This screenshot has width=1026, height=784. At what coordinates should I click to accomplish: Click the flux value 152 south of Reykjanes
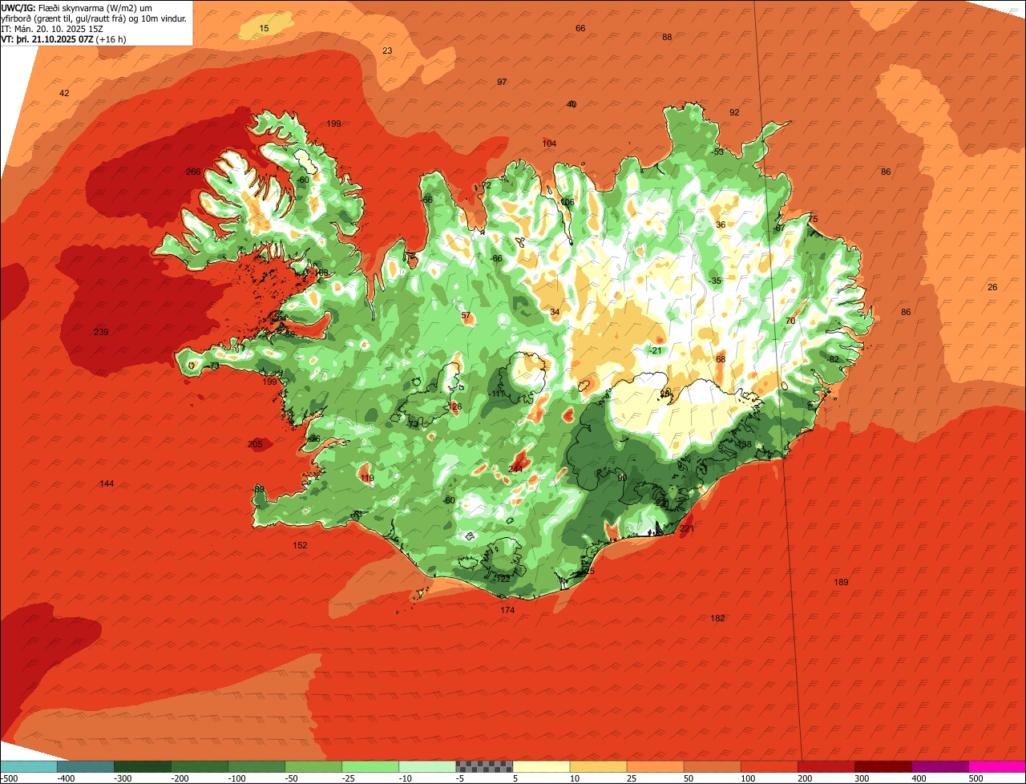(300, 545)
